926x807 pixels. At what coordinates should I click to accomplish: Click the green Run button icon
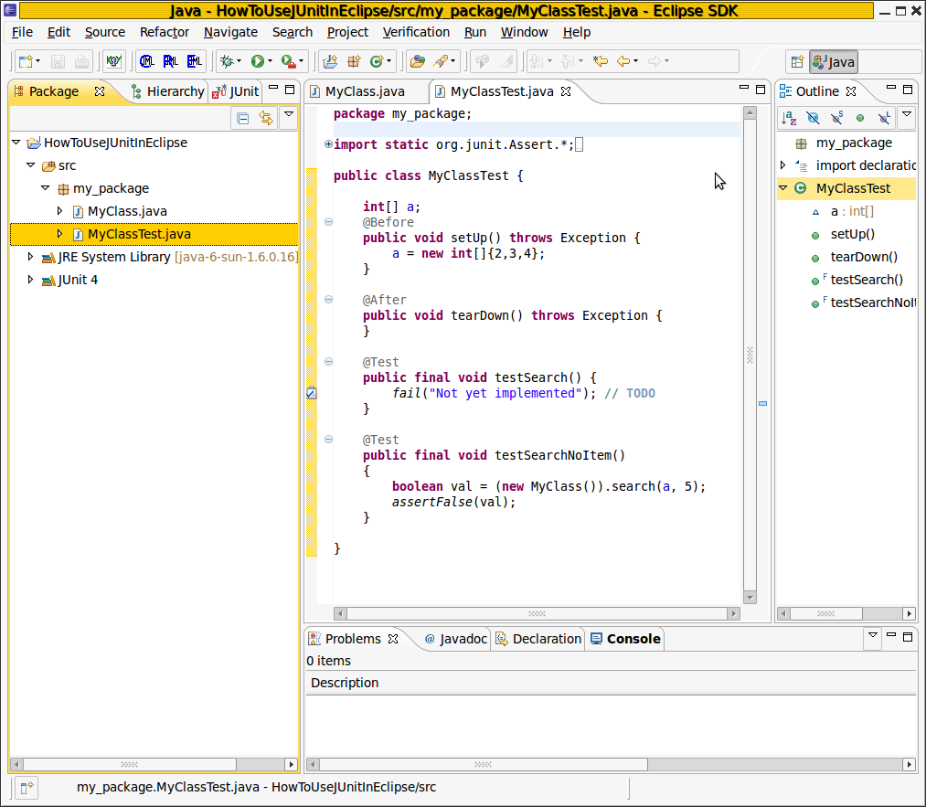tap(258, 61)
